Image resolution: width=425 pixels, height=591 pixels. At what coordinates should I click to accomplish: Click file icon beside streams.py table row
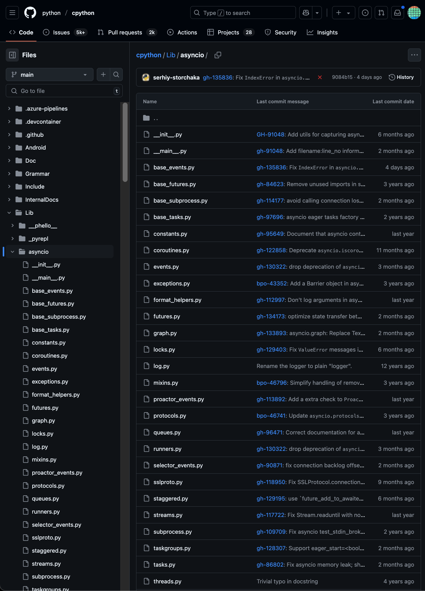point(146,515)
